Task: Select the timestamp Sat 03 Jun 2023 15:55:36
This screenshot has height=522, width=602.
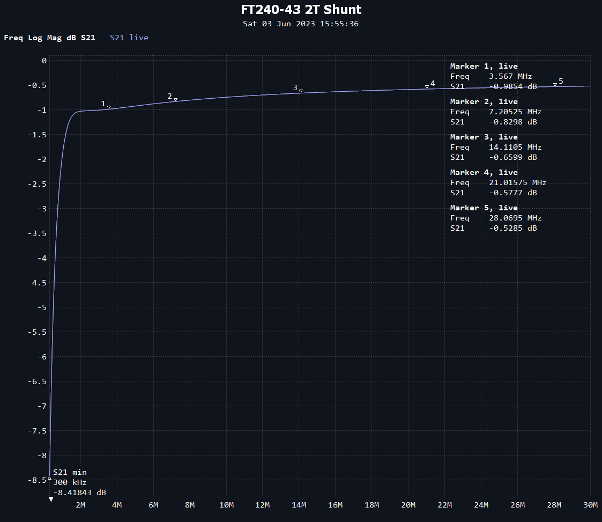Action: pyautogui.click(x=301, y=24)
